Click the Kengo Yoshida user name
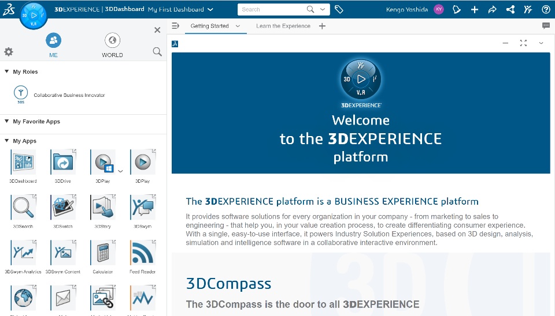555x316 pixels. pos(407,10)
